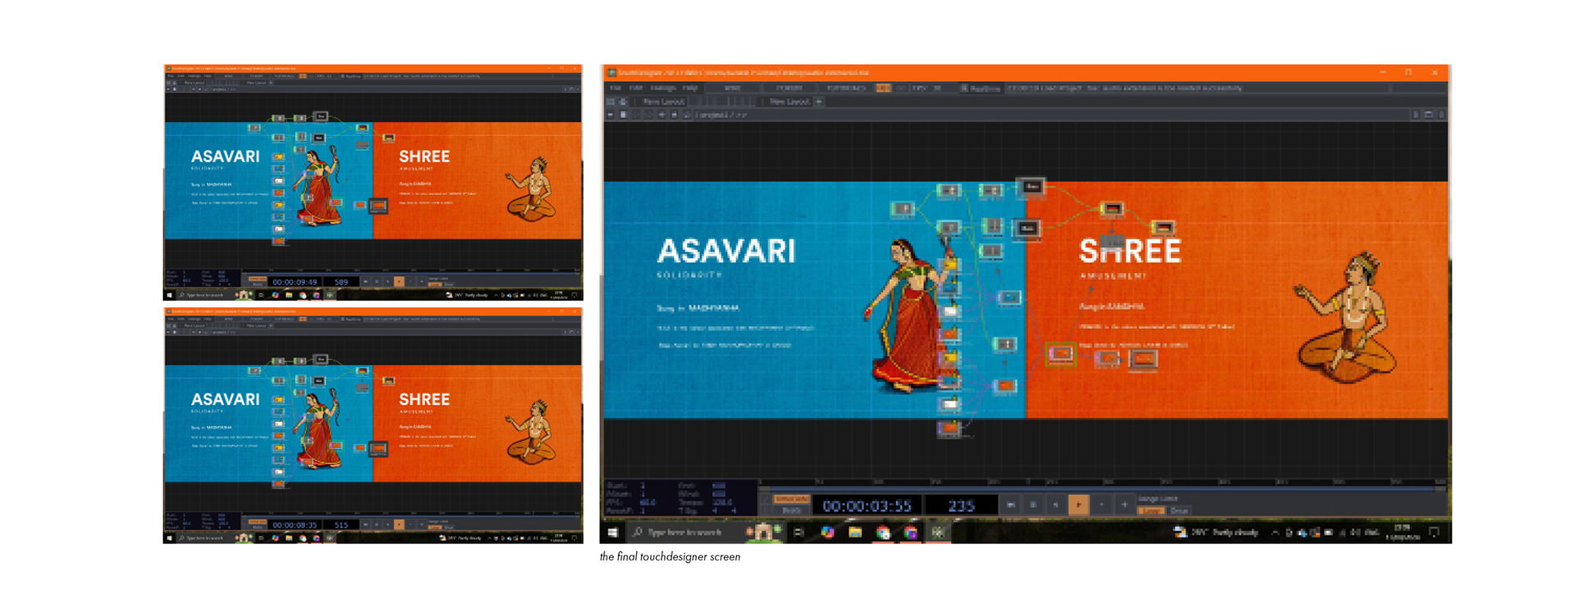Step back one frame with minus button
The width and height of the screenshot is (1574, 608).
[1101, 505]
